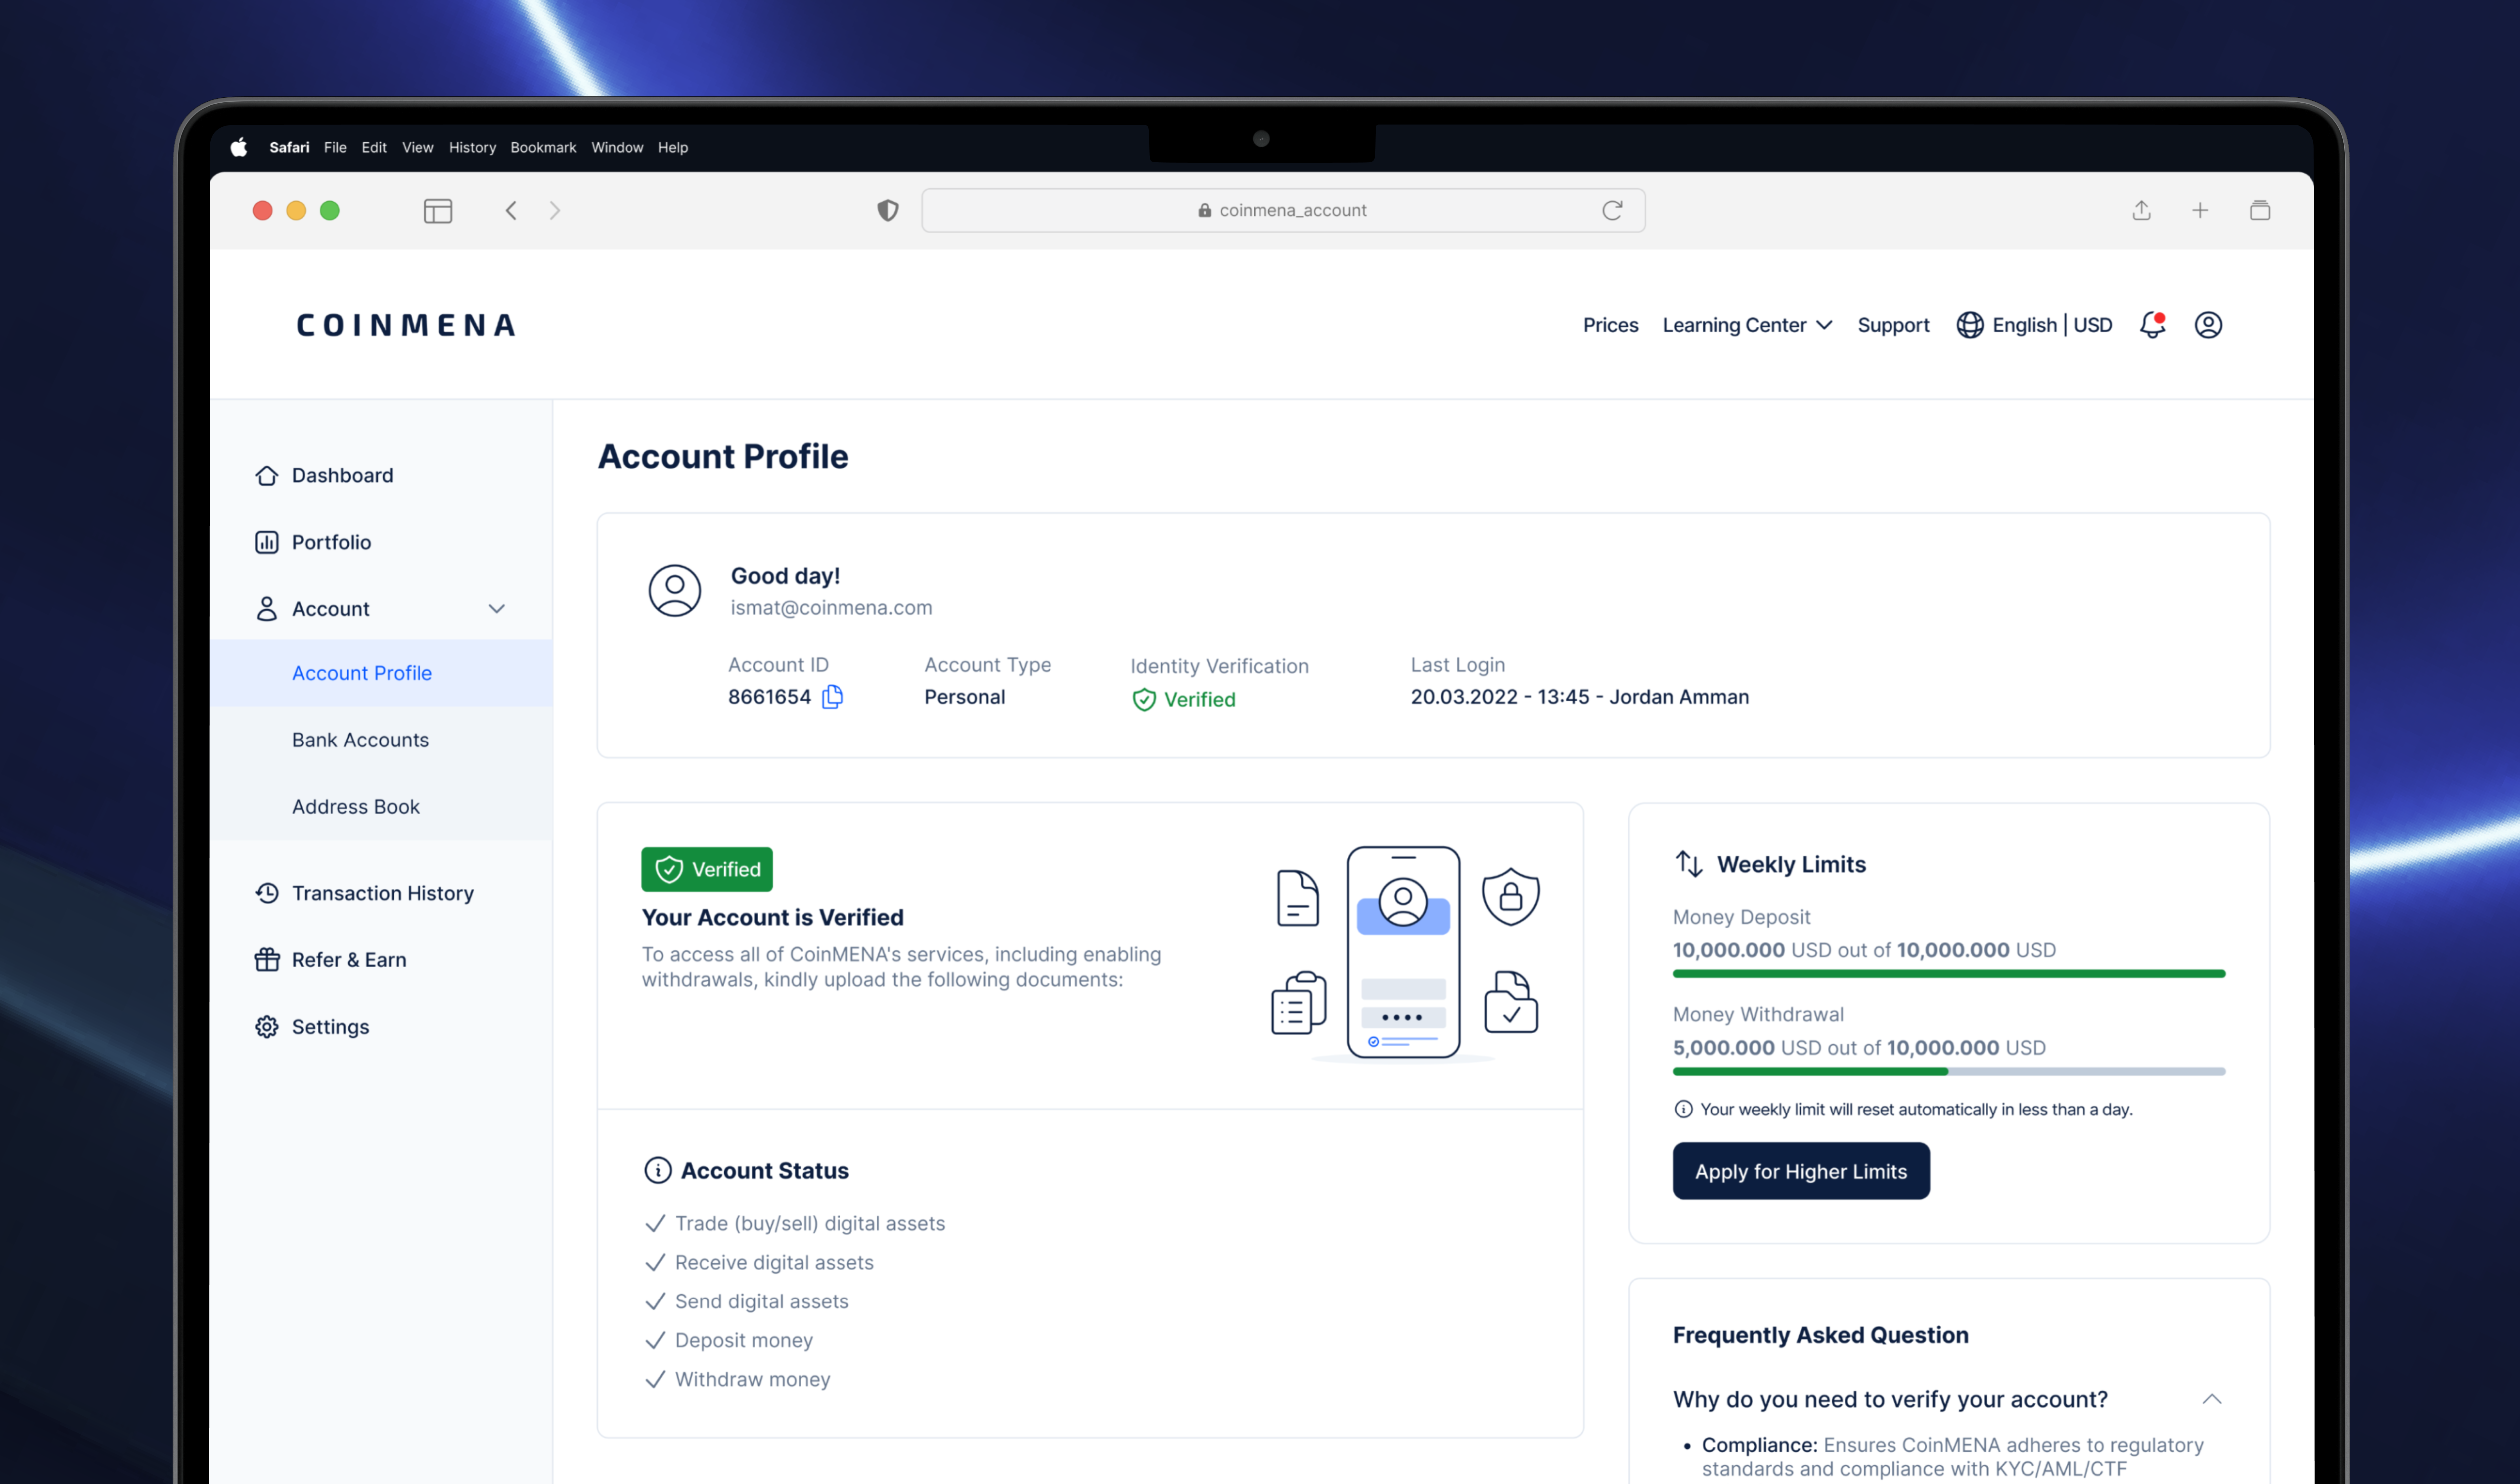Open the English | USD language selector
Screen dimensions: 2520x1484
click(x=2034, y=325)
